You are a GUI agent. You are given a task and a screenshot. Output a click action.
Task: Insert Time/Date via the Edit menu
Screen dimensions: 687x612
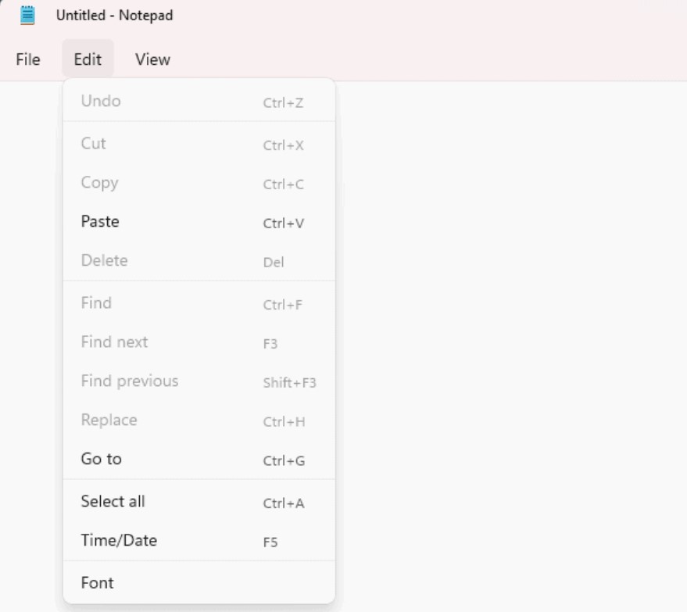pyautogui.click(x=199, y=541)
